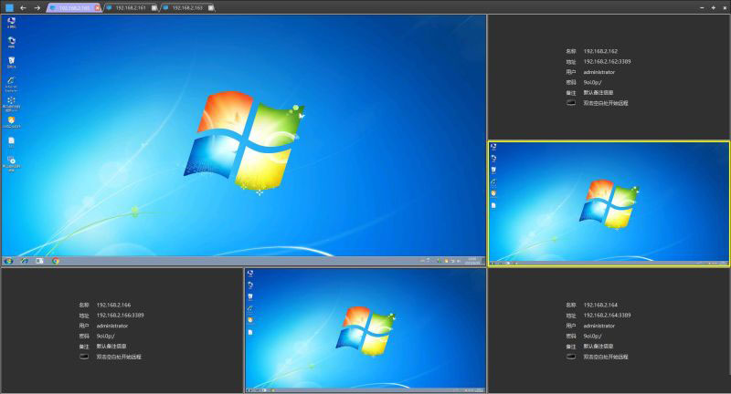731x394 pixels.
Task: Click monitor icon in 192.168.2.164 panel
Action: tap(571, 357)
